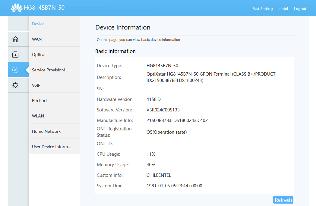Click the SN: label
The height and width of the screenshot is (206, 316).
point(100,89)
